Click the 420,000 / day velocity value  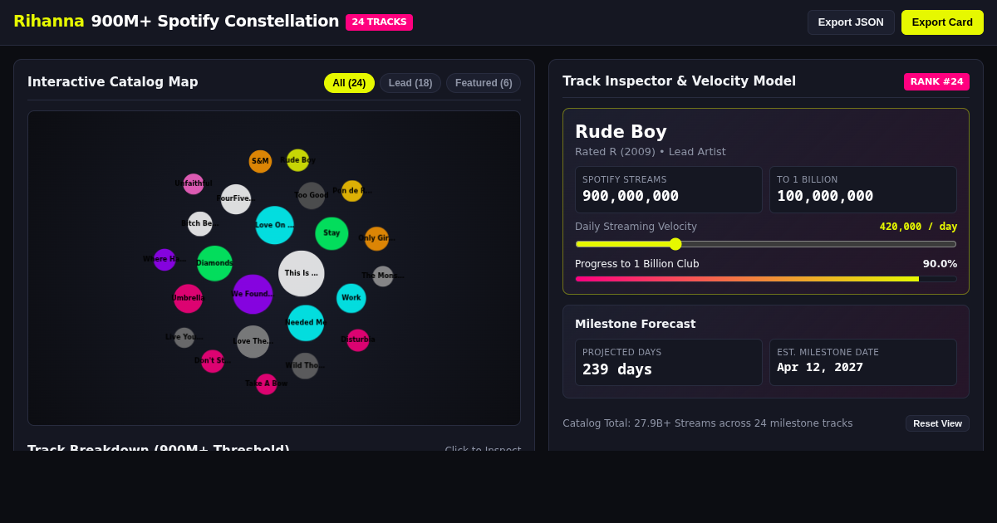[x=918, y=227]
